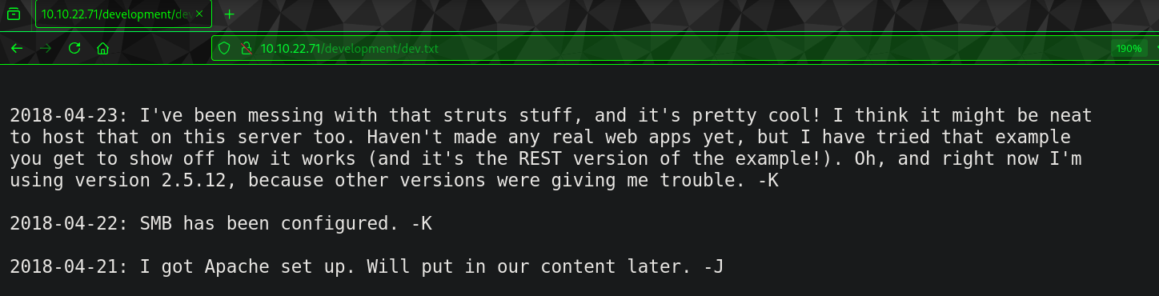Open the Firefox View icon

tap(14, 14)
